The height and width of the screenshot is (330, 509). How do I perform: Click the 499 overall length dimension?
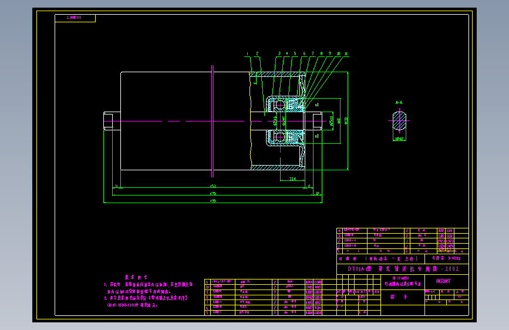pyautogui.click(x=213, y=201)
